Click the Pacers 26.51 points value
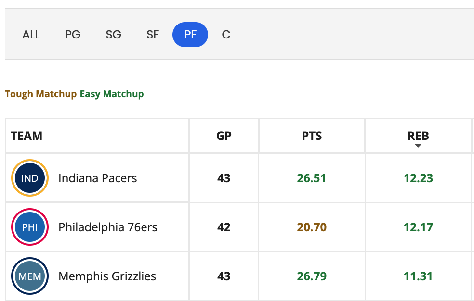Screen dimensions: 474x301 (x=312, y=178)
